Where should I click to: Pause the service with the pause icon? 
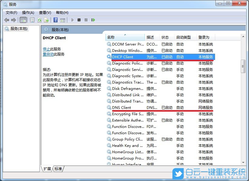pos(86,20)
